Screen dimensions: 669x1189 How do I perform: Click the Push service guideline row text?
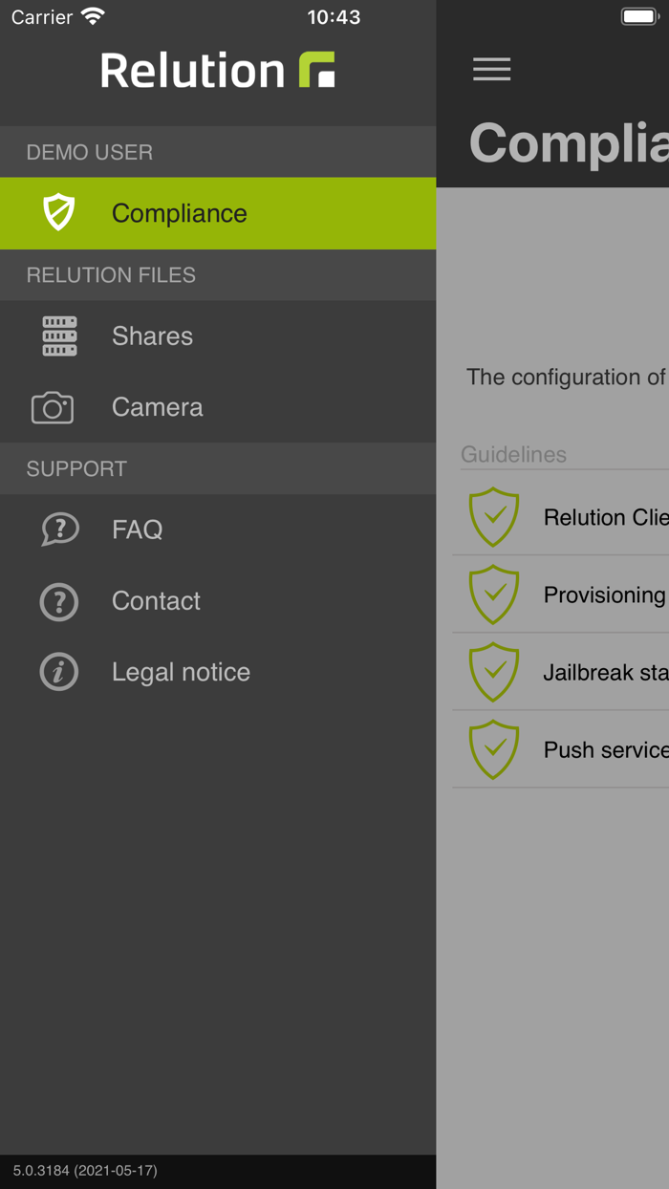click(606, 749)
